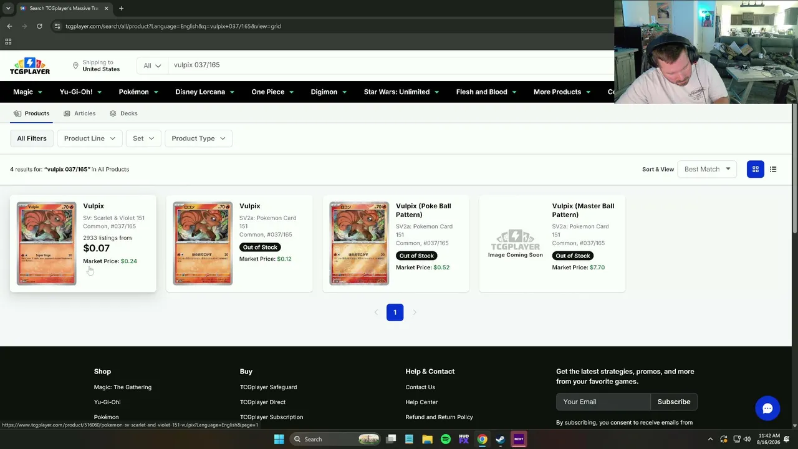Expand the Disney Lorcana menu
The width and height of the screenshot is (798, 449).
[205, 92]
